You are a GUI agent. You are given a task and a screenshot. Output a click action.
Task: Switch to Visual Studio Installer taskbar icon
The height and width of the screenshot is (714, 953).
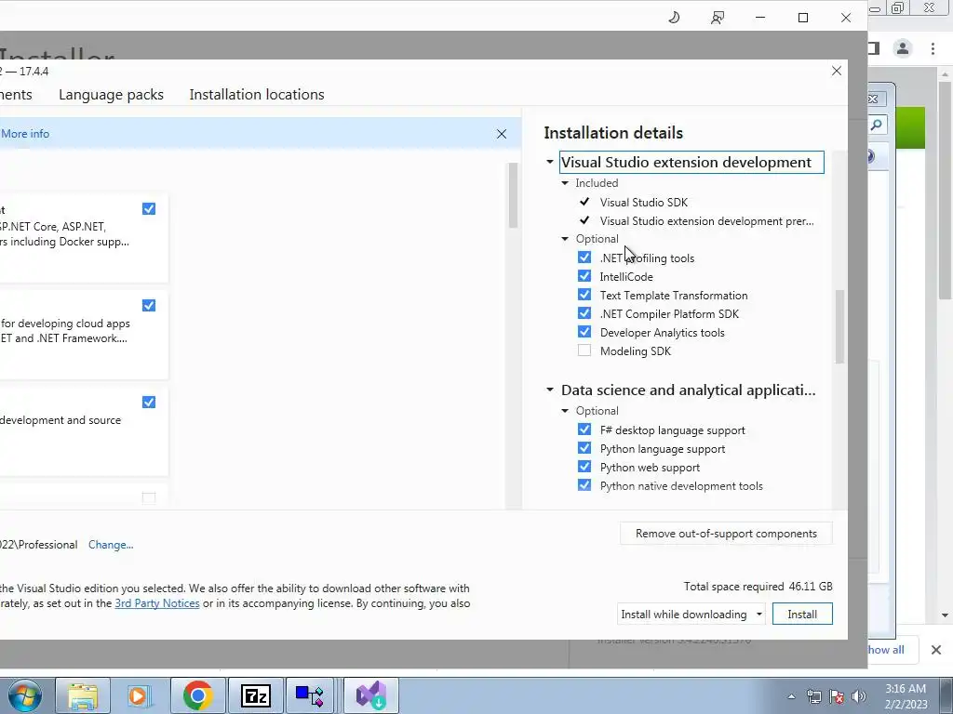371,695
